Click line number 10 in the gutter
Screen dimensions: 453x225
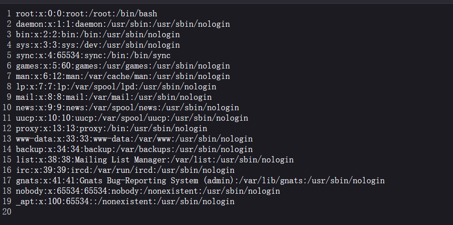click(7, 108)
